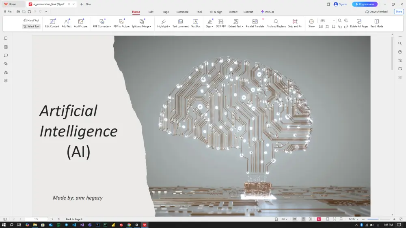
Task: Open page thumbnails panel in sidebar
Action: (x=6, y=47)
